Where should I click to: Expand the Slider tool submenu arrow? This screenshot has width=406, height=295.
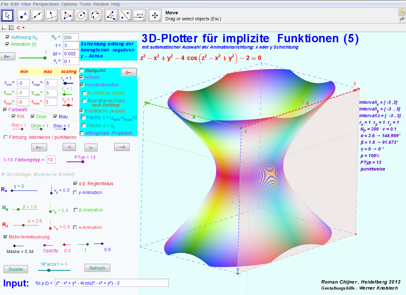[x=144, y=20]
